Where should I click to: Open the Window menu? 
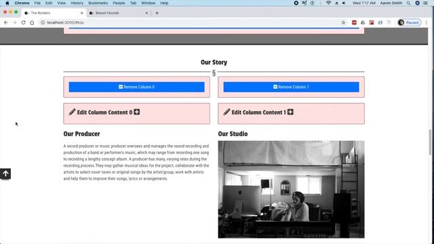point(148,3)
